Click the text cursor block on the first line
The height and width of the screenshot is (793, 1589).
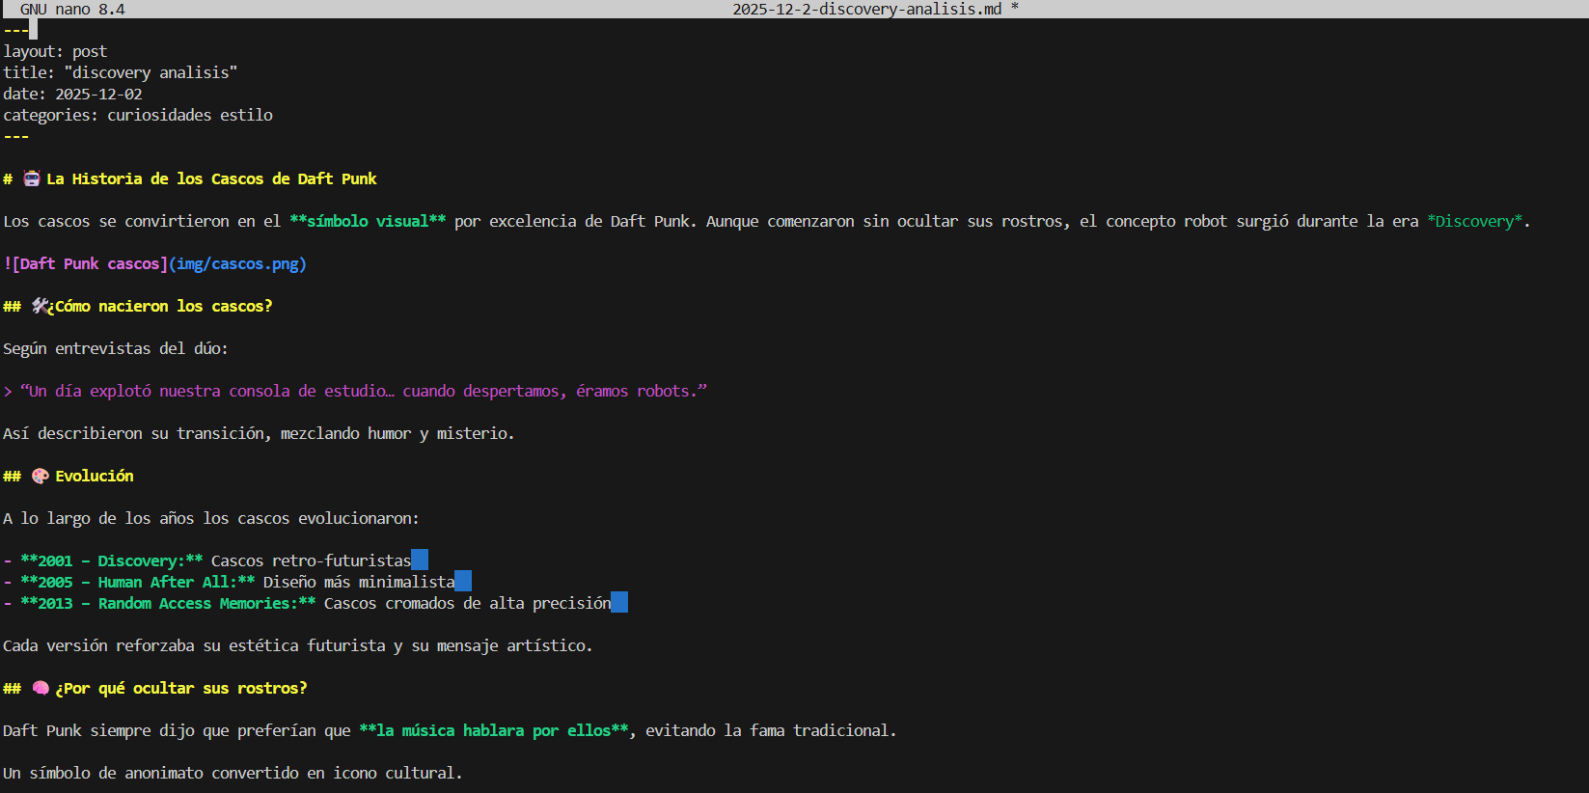pyautogui.click(x=33, y=30)
